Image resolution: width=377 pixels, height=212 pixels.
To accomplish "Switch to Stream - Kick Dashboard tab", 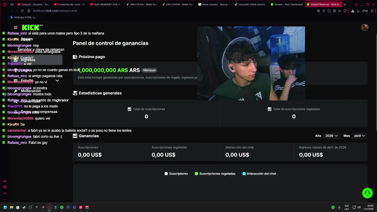I will [286, 4].
